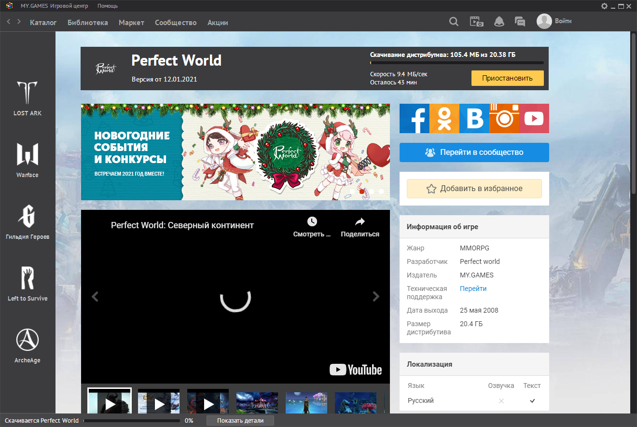The width and height of the screenshot is (637, 427).
Task: Select the sixth screenshot thumbnail
Action: coord(356,403)
